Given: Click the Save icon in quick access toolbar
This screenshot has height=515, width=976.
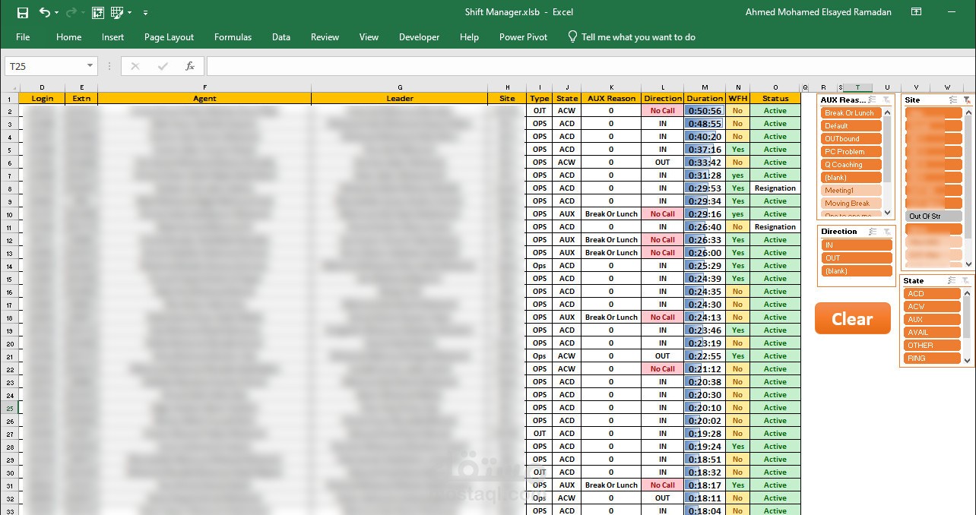Looking at the screenshot, I should point(23,12).
